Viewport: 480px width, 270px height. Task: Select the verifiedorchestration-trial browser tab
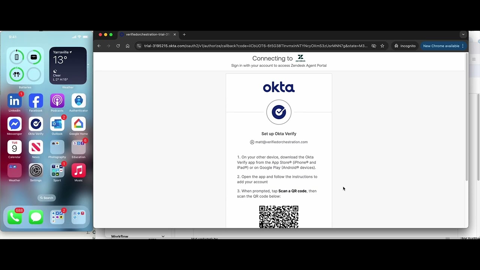click(148, 34)
